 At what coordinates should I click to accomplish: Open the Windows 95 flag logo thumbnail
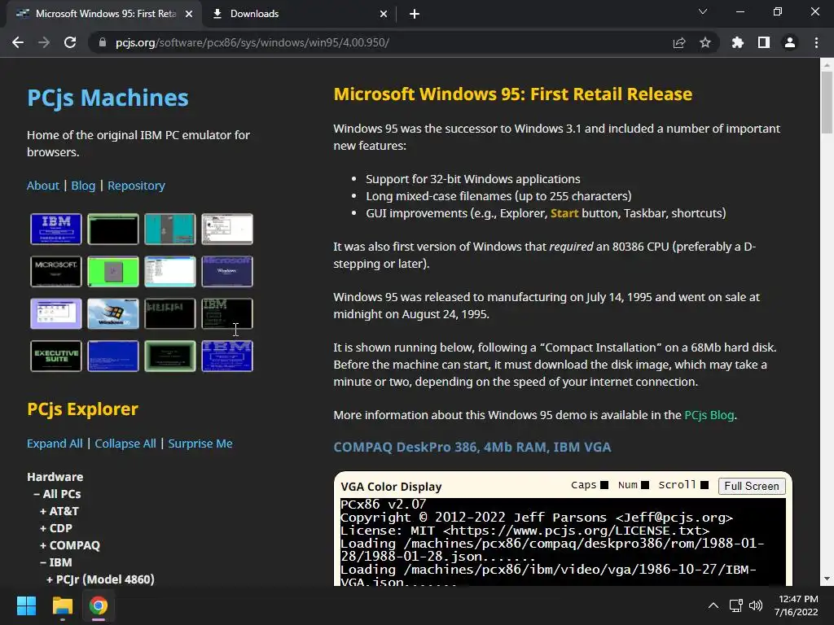[x=112, y=313]
